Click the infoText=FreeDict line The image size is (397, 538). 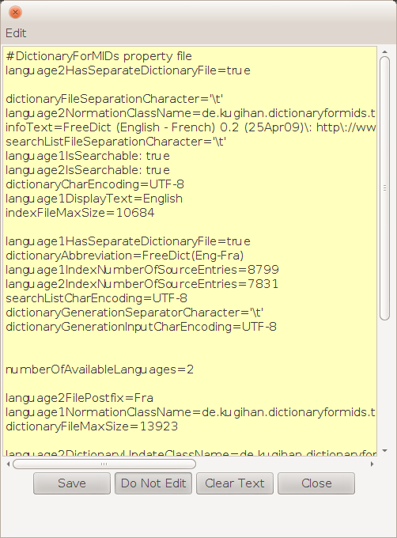(191, 127)
